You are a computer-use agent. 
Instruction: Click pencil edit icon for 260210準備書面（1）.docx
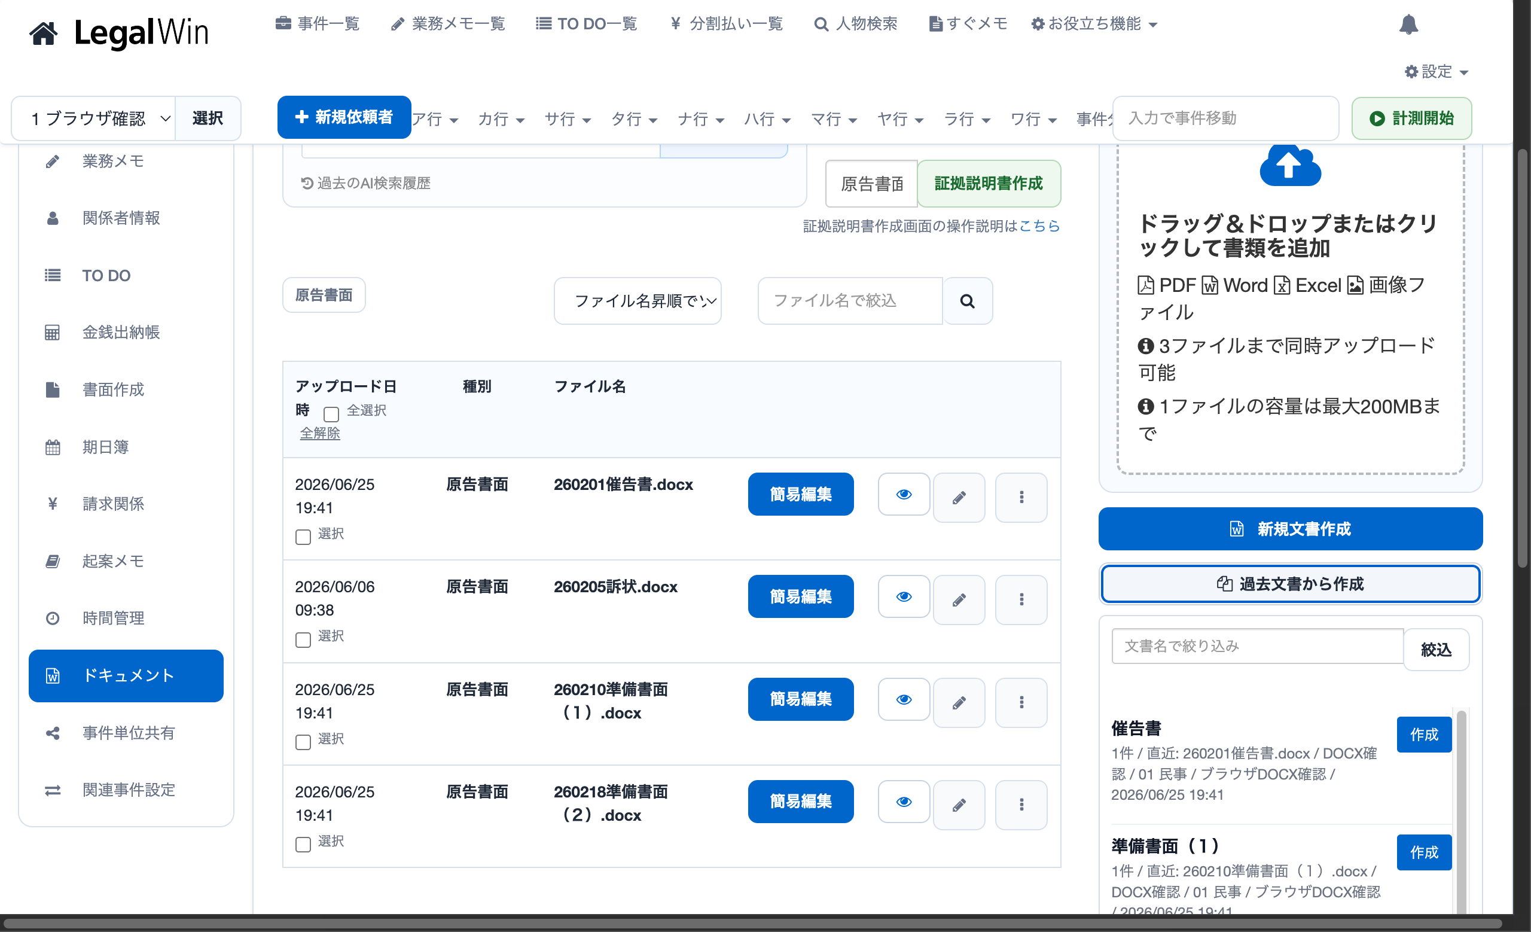959,703
